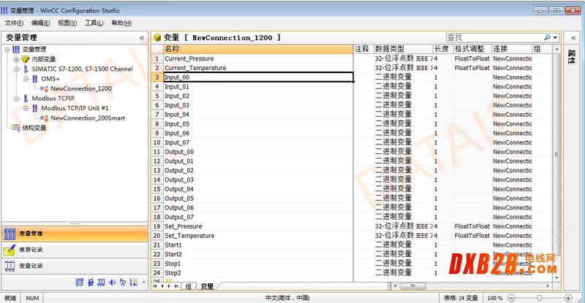Image resolution: width=585 pixels, height=303 pixels.
Task: Open the 文件(F) menu
Action: (14, 23)
